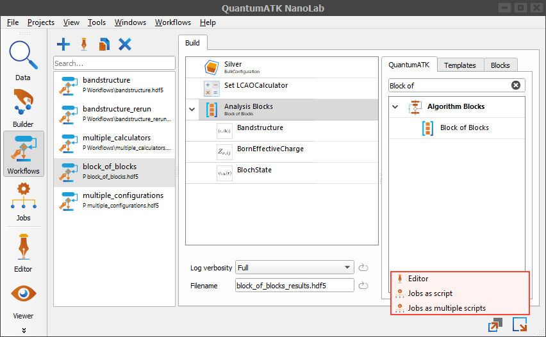Open the File menu
This screenshot has height=337, width=546.
(x=13, y=22)
